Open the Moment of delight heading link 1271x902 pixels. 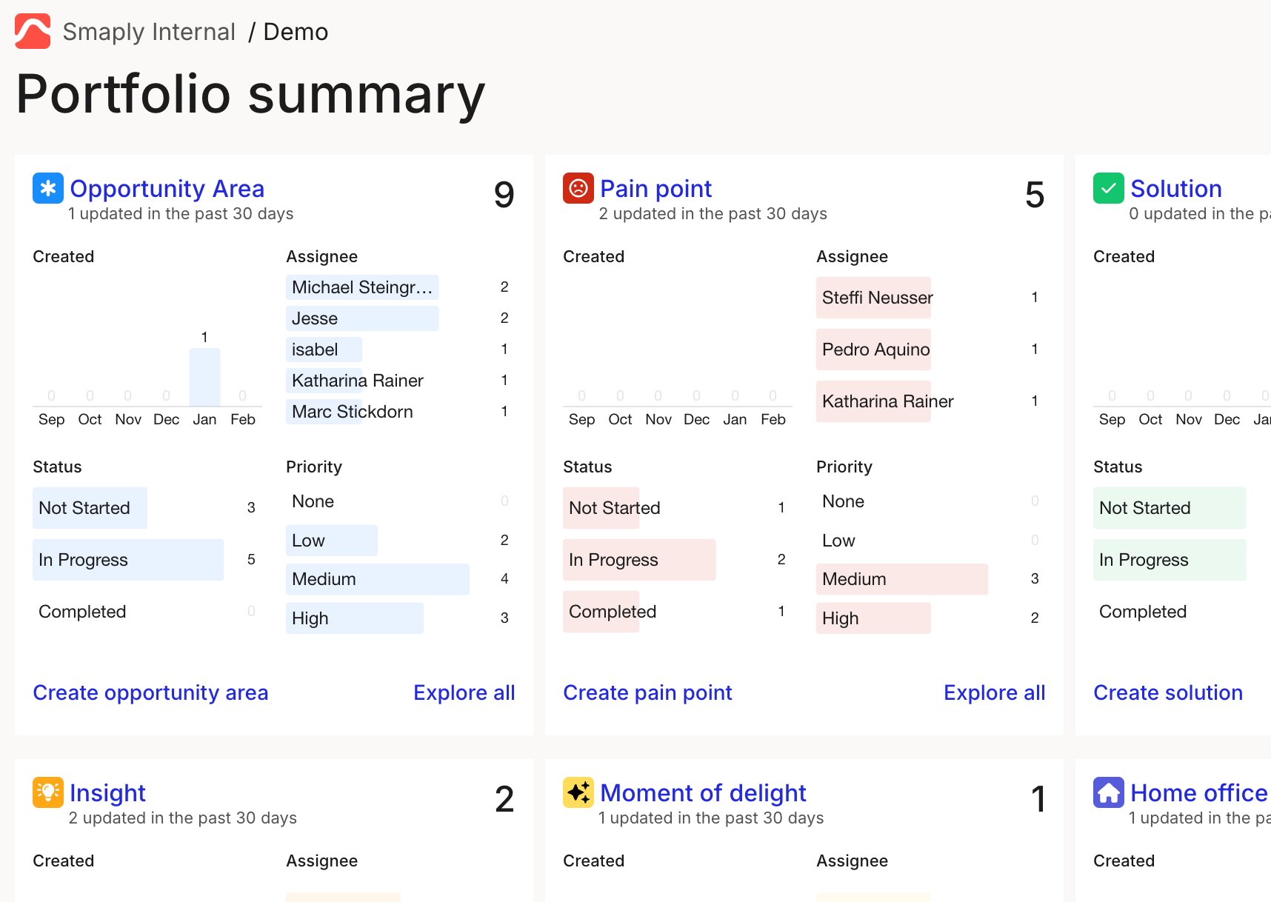pyautogui.click(x=703, y=793)
